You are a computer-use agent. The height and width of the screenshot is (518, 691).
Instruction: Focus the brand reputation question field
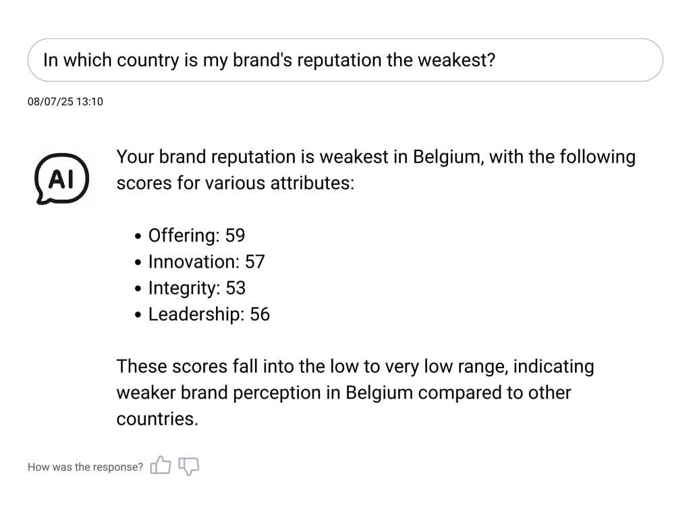click(x=345, y=60)
